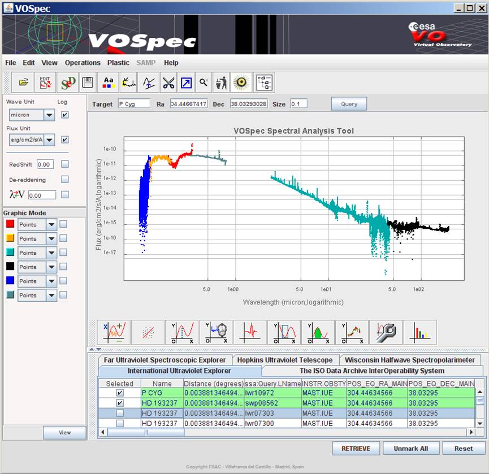
Task: Uncheck the HD 193237 swp08562 row
Action: click(x=120, y=403)
